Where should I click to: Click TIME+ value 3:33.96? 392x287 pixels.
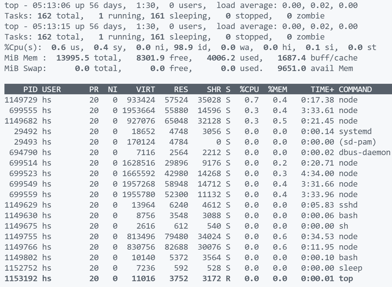coord(317,194)
